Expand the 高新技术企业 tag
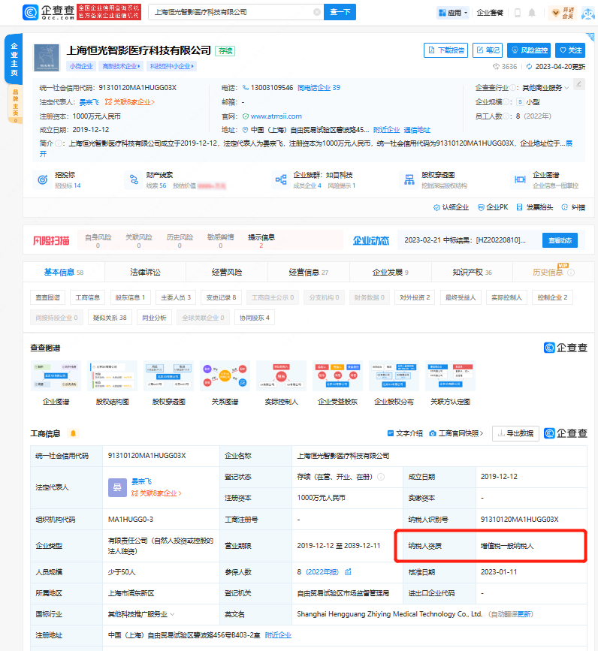This screenshot has width=598, height=651. coord(121,66)
